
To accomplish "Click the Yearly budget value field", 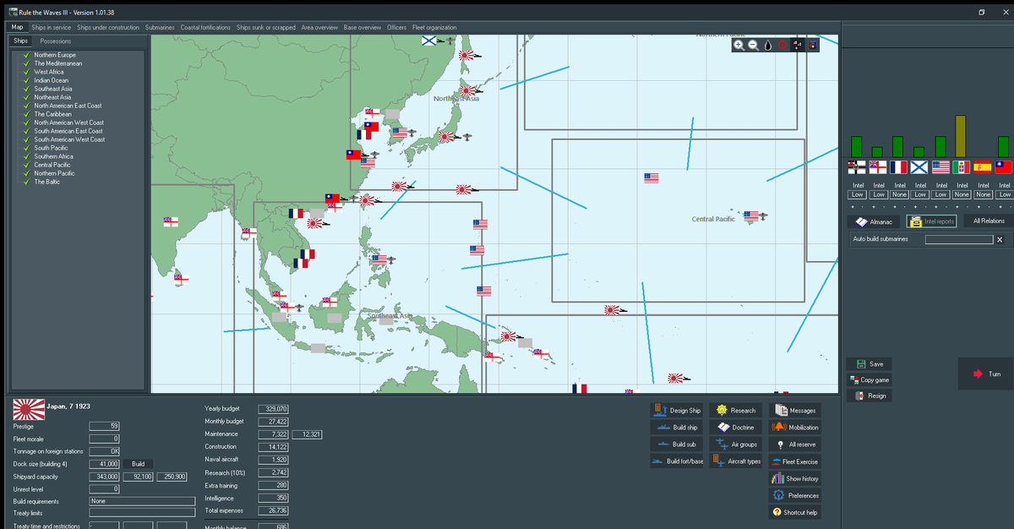I will coord(273,408).
